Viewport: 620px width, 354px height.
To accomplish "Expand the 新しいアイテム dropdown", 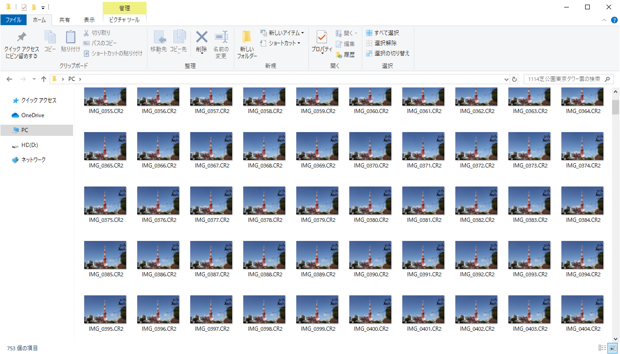I will point(302,33).
